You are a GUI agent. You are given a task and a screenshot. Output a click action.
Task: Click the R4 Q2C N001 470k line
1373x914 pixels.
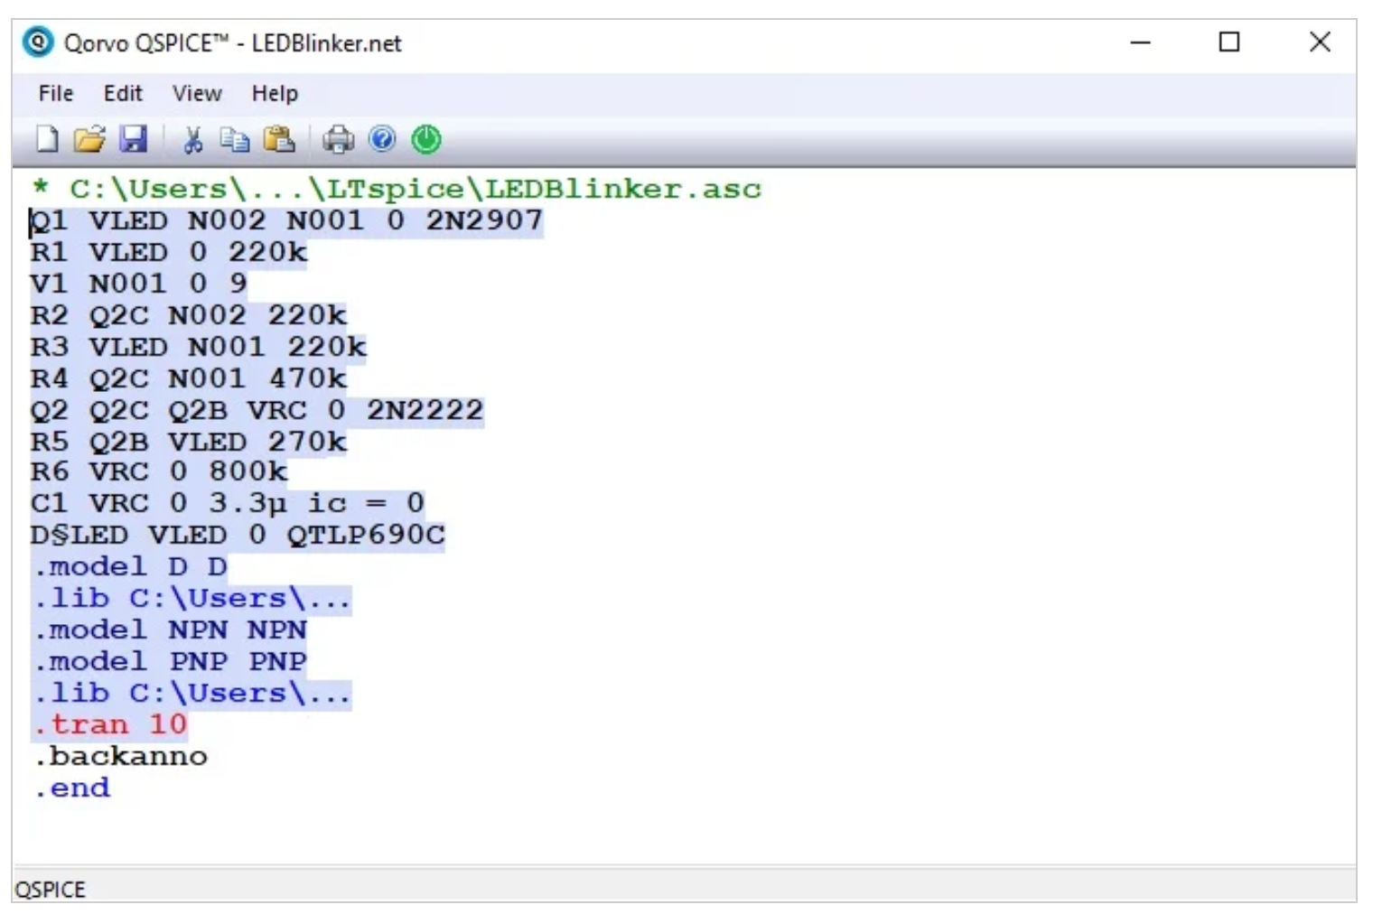tap(189, 379)
